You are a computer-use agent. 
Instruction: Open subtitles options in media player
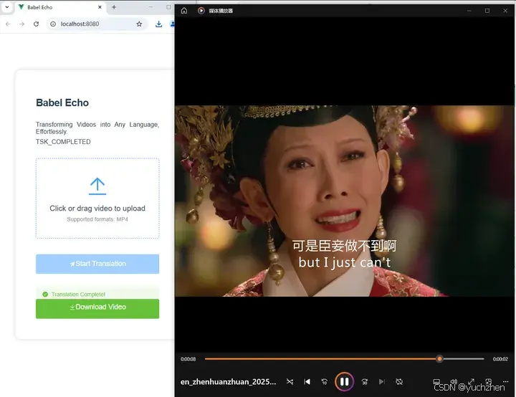436,381
